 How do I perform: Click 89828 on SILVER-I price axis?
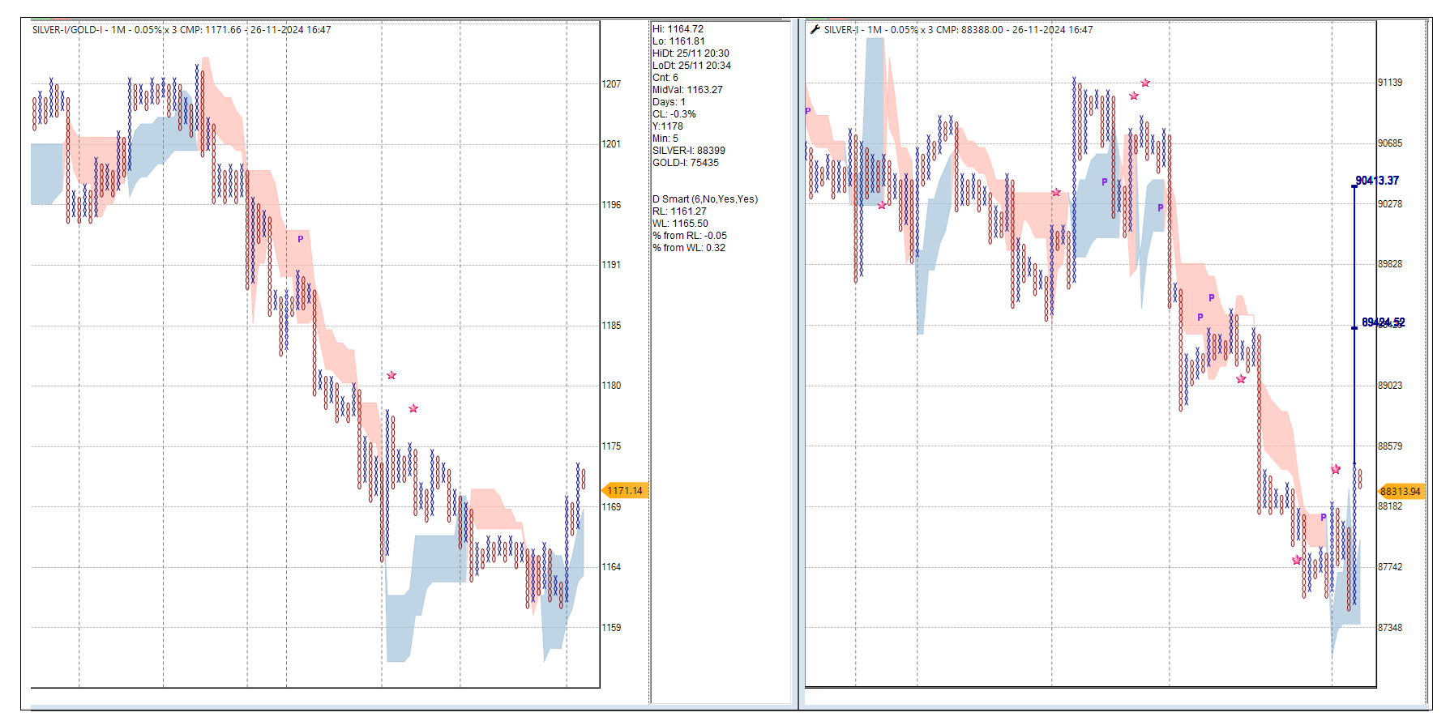click(x=1390, y=264)
